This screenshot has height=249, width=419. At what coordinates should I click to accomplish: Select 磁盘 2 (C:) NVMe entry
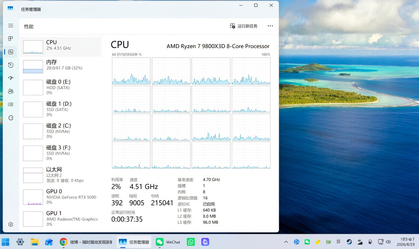[x=61, y=131]
